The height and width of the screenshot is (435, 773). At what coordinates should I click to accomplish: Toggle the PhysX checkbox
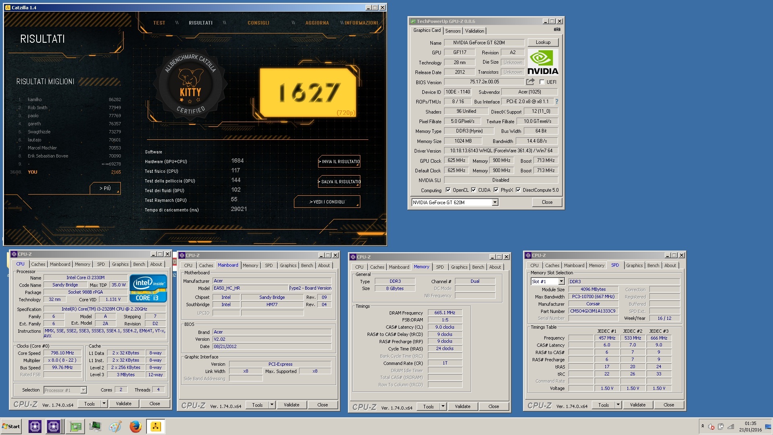point(496,190)
